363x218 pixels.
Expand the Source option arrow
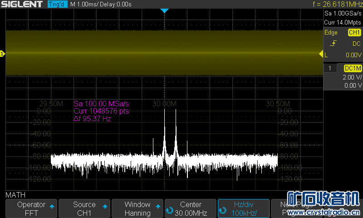point(105,206)
